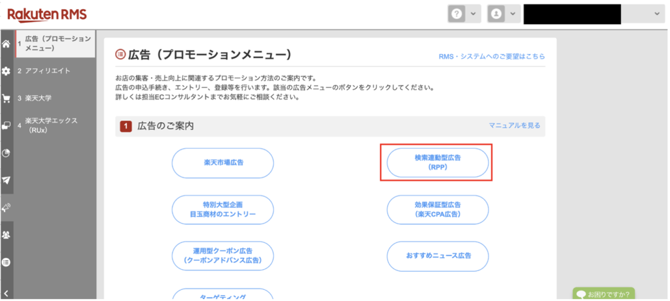Collapse the sidebar with the left chevron
670x301 pixels.
[x=7, y=293]
